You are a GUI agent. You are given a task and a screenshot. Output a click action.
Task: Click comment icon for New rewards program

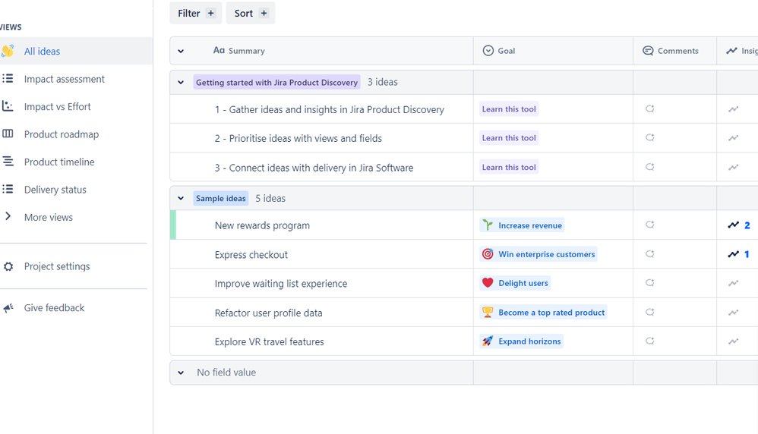[649, 225]
